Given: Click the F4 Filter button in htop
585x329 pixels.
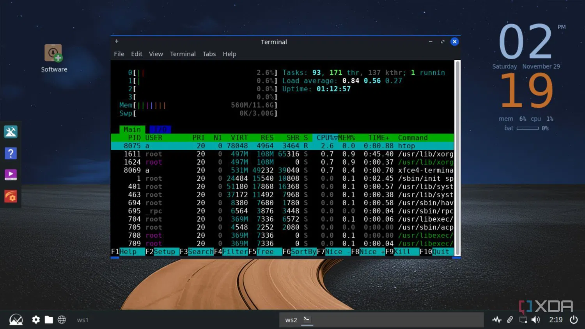Looking at the screenshot, I should [x=231, y=252].
